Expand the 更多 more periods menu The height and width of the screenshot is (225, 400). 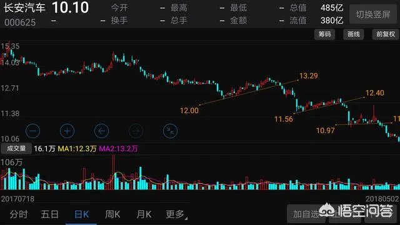(176, 214)
